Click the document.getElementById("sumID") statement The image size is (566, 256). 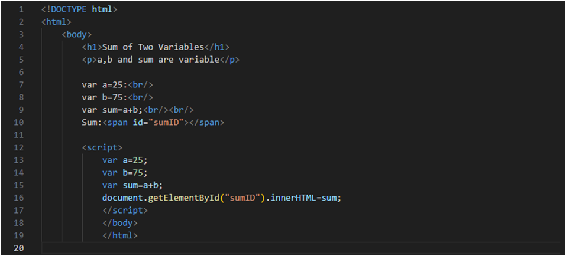tap(222, 198)
